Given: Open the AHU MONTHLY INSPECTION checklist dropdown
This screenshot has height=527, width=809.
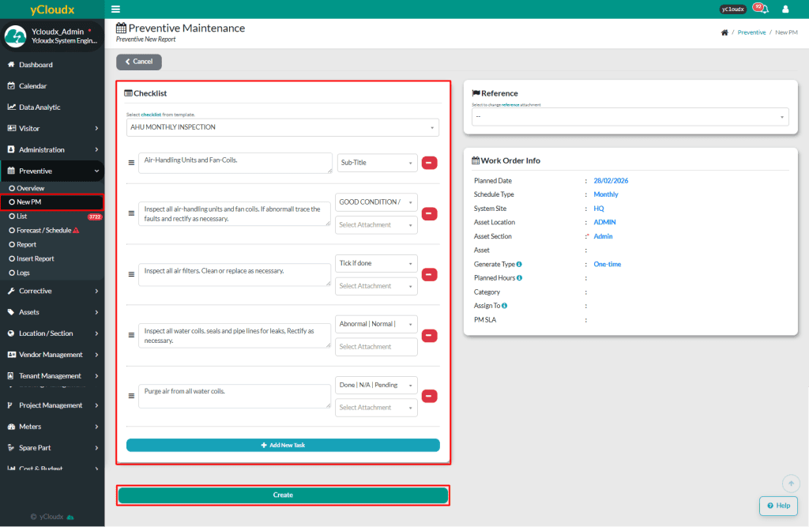Looking at the screenshot, I should pos(283,127).
